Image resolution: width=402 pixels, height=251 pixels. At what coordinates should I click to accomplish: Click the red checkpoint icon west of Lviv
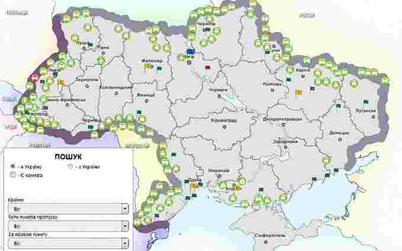point(36,77)
